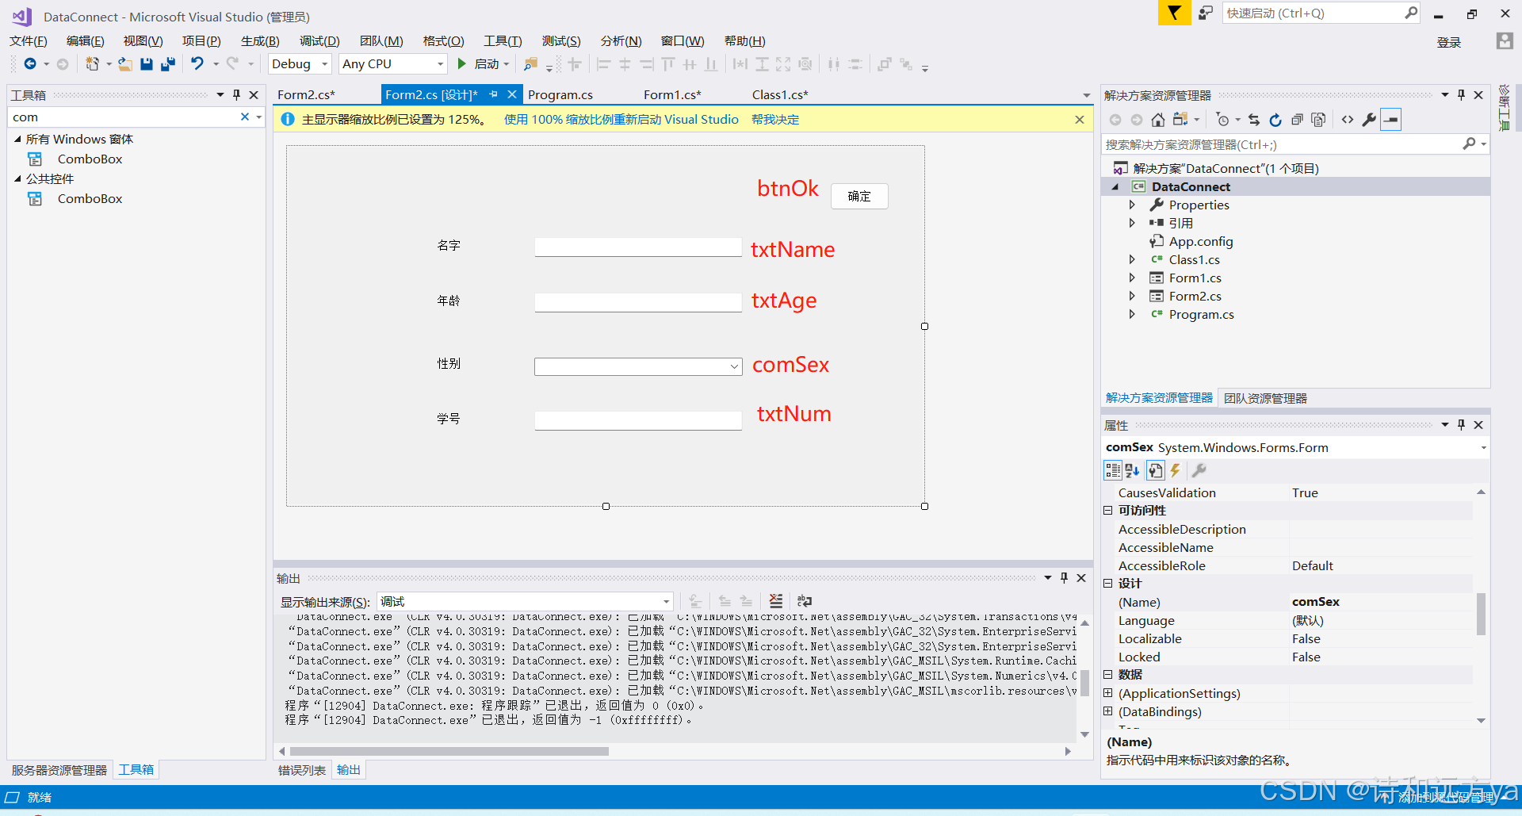Click the Navigate Backward arrow in main toolbar
The width and height of the screenshot is (1522, 816).
click(30, 64)
